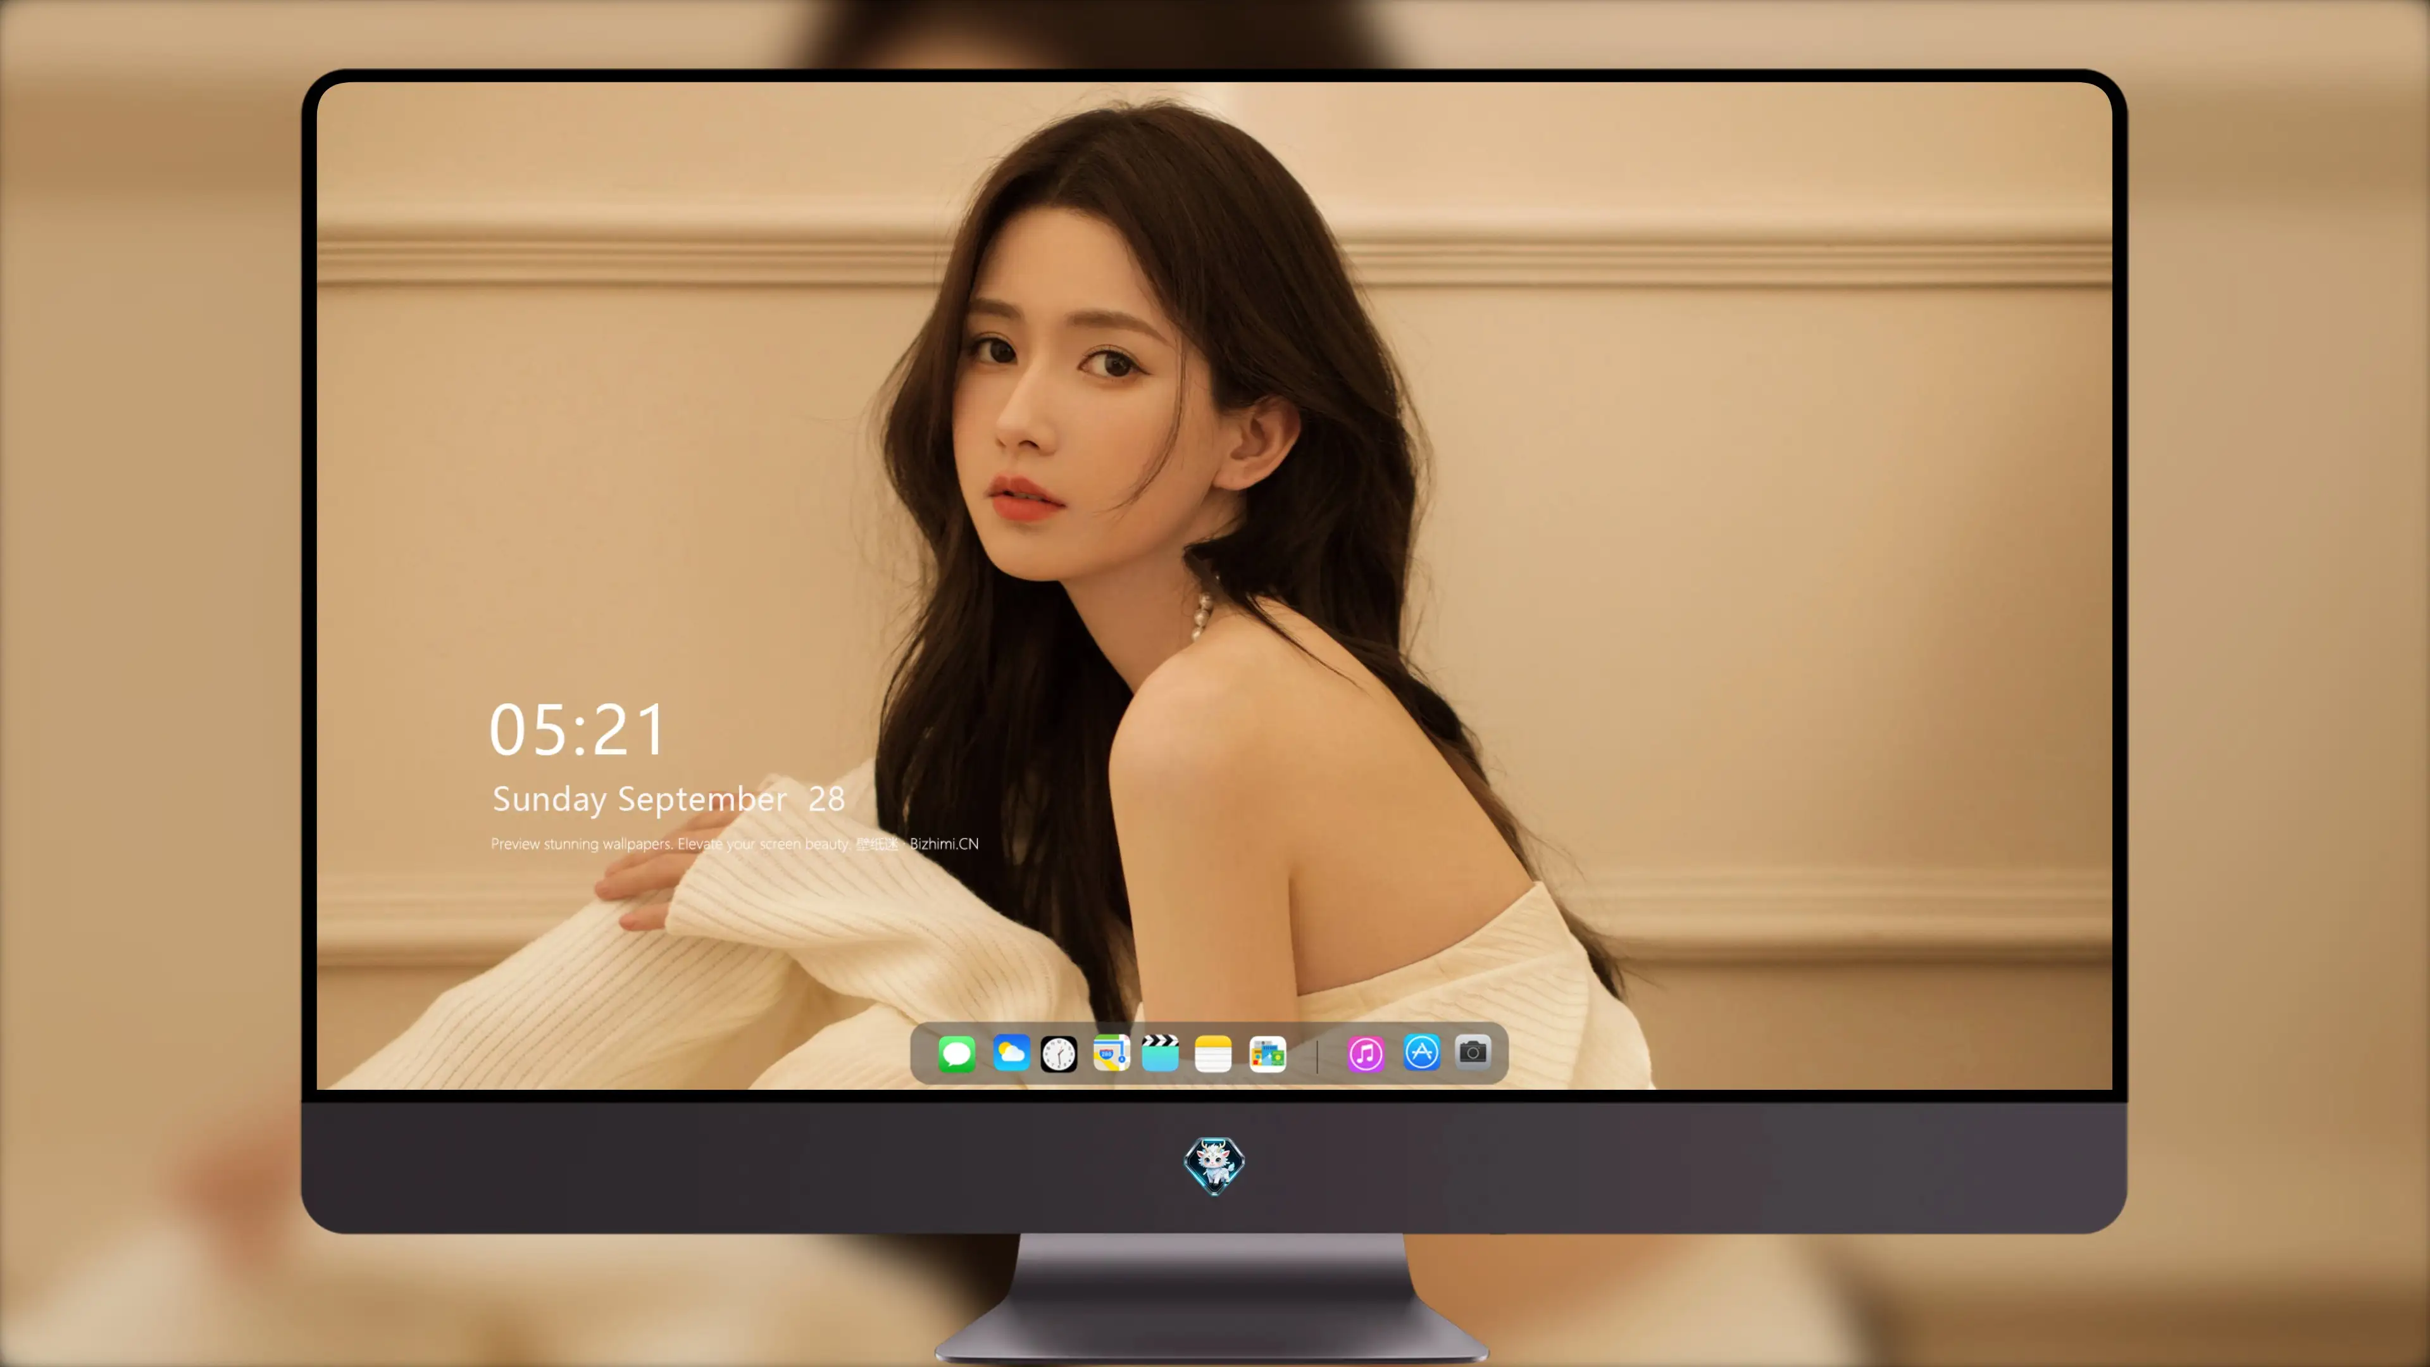The width and height of the screenshot is (2430, 1367).
Task: Launch the Maps app from the dock
Action: click(1111, 1053)
